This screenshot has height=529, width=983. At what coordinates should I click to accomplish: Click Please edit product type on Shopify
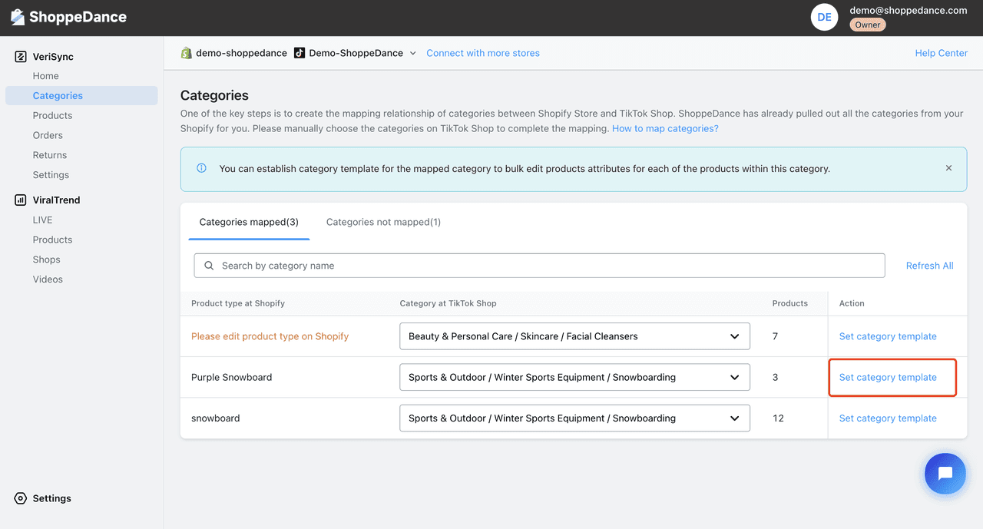[270, 336]
